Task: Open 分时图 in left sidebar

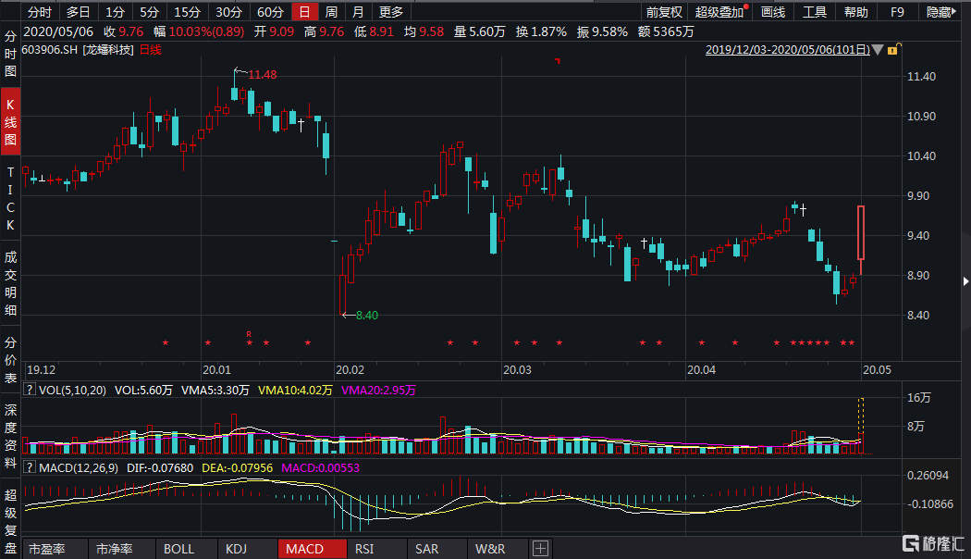Action: tap(10, 54)
